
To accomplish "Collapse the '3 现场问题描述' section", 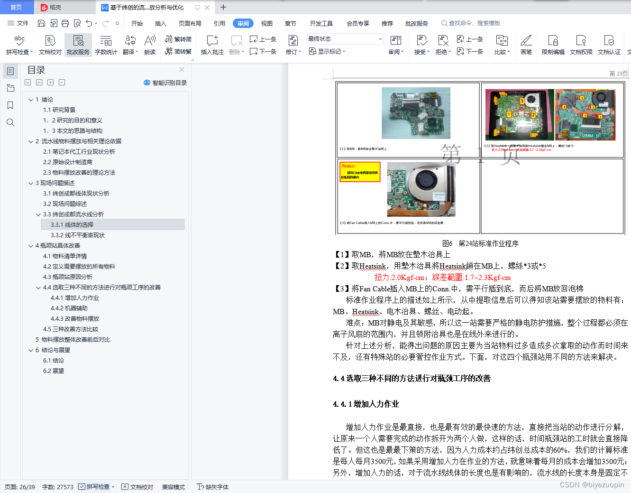I will click(31, 183).
